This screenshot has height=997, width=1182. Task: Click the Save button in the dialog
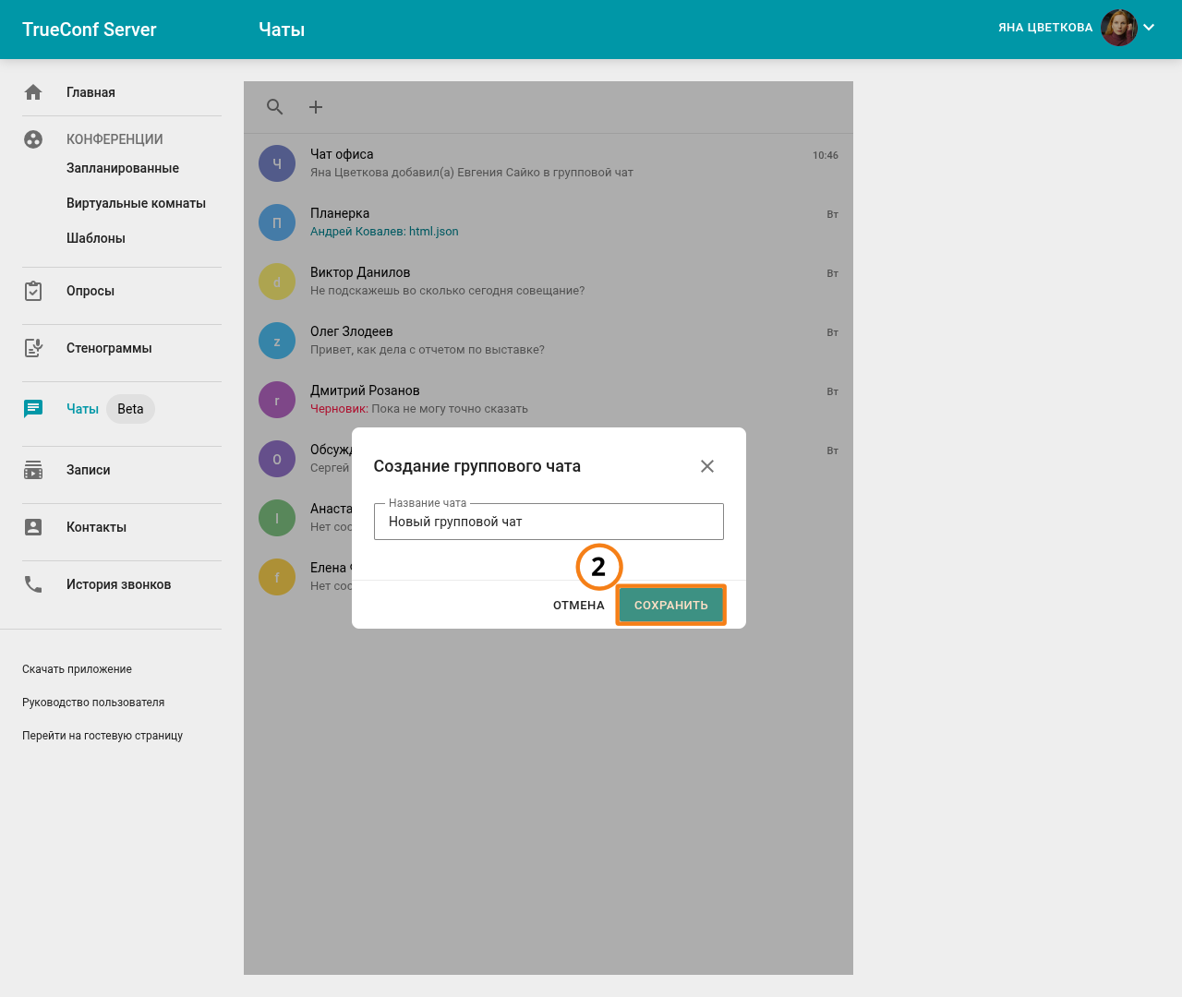tap(670, 606)
